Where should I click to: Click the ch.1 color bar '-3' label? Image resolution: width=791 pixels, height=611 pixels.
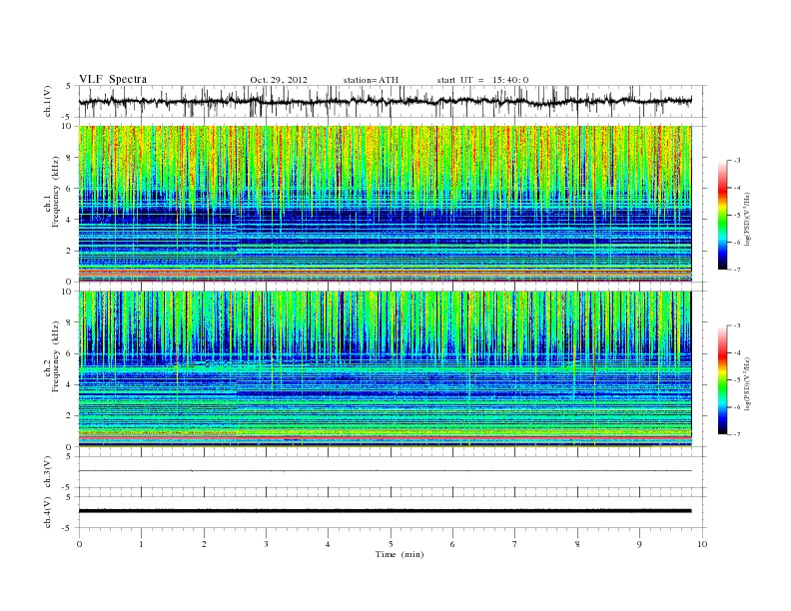737,161
